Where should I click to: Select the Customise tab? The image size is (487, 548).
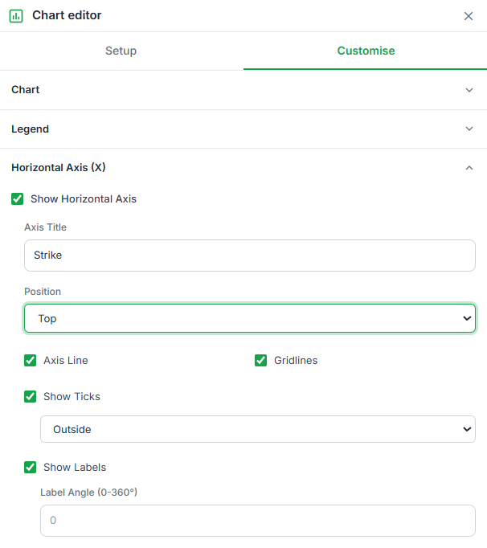pyautogui.click(x=366, y=51)
